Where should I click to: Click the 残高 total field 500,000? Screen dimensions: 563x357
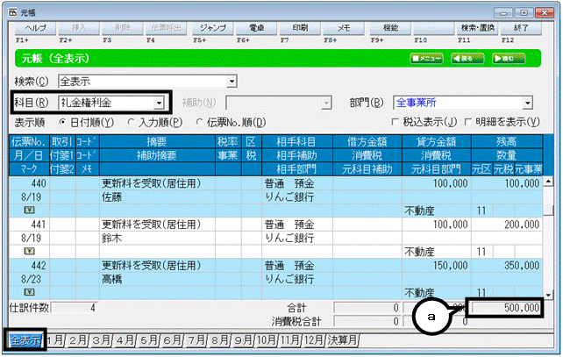tap(506, 308)
